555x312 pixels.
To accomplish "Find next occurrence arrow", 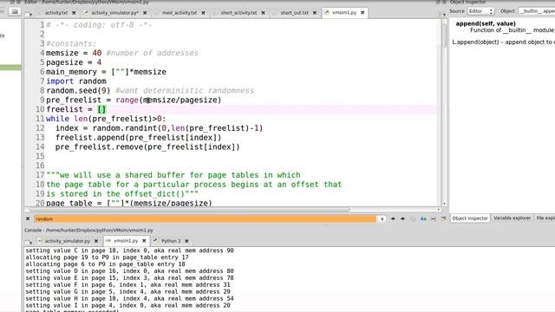I will pyautogui.click(x=402, y=219).
